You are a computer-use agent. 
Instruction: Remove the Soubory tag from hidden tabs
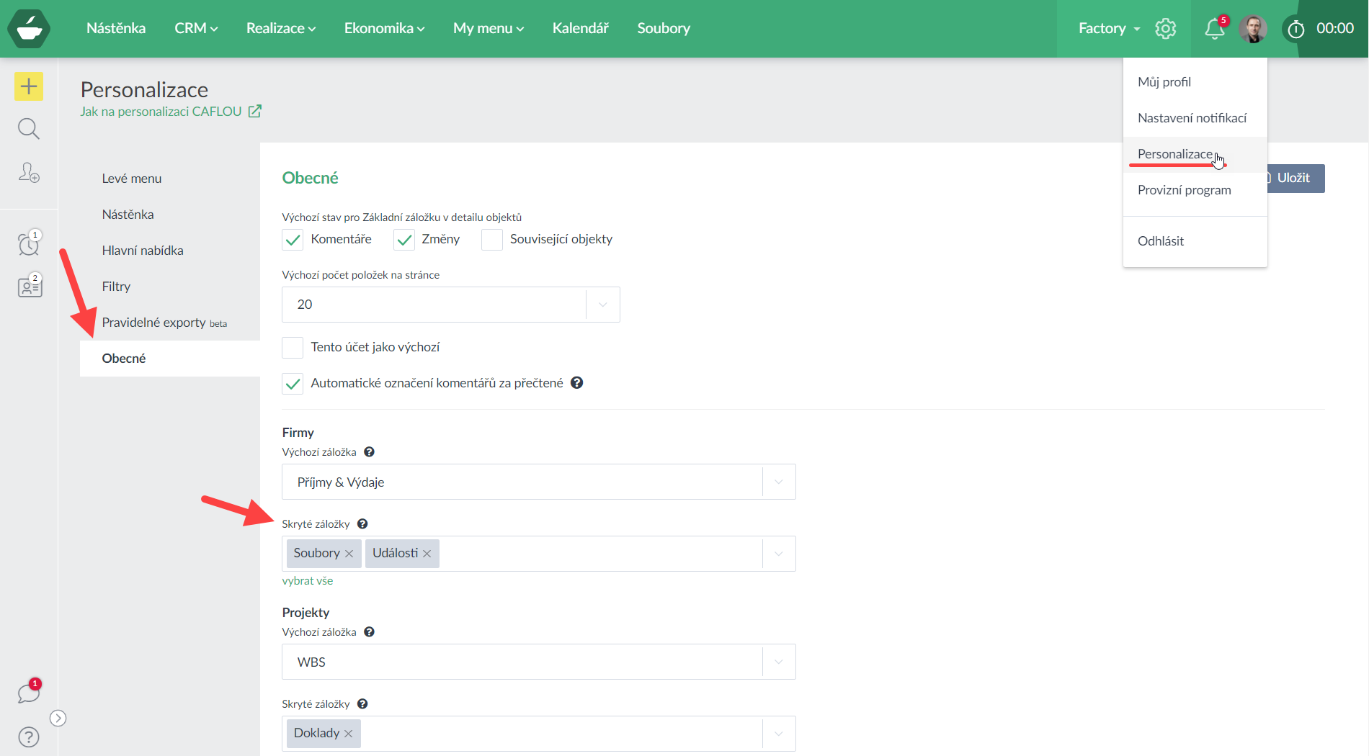click(x=349, y=554)
